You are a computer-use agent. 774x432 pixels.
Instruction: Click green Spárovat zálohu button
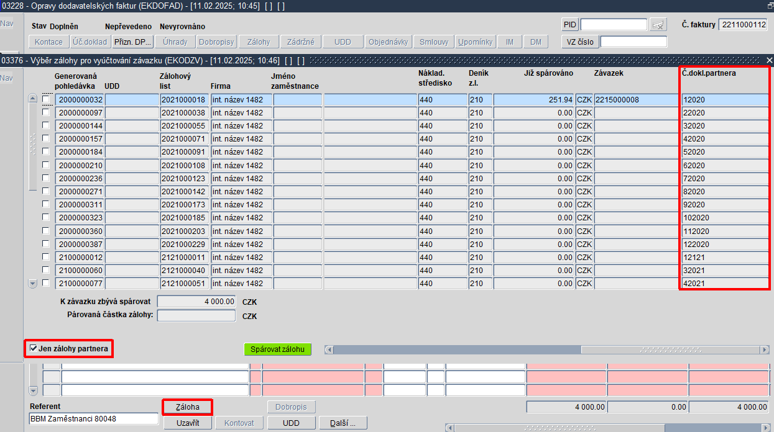coord(277,349)
